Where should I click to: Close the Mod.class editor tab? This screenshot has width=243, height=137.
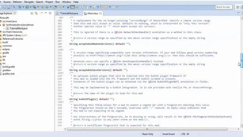(x=100, y=13)
